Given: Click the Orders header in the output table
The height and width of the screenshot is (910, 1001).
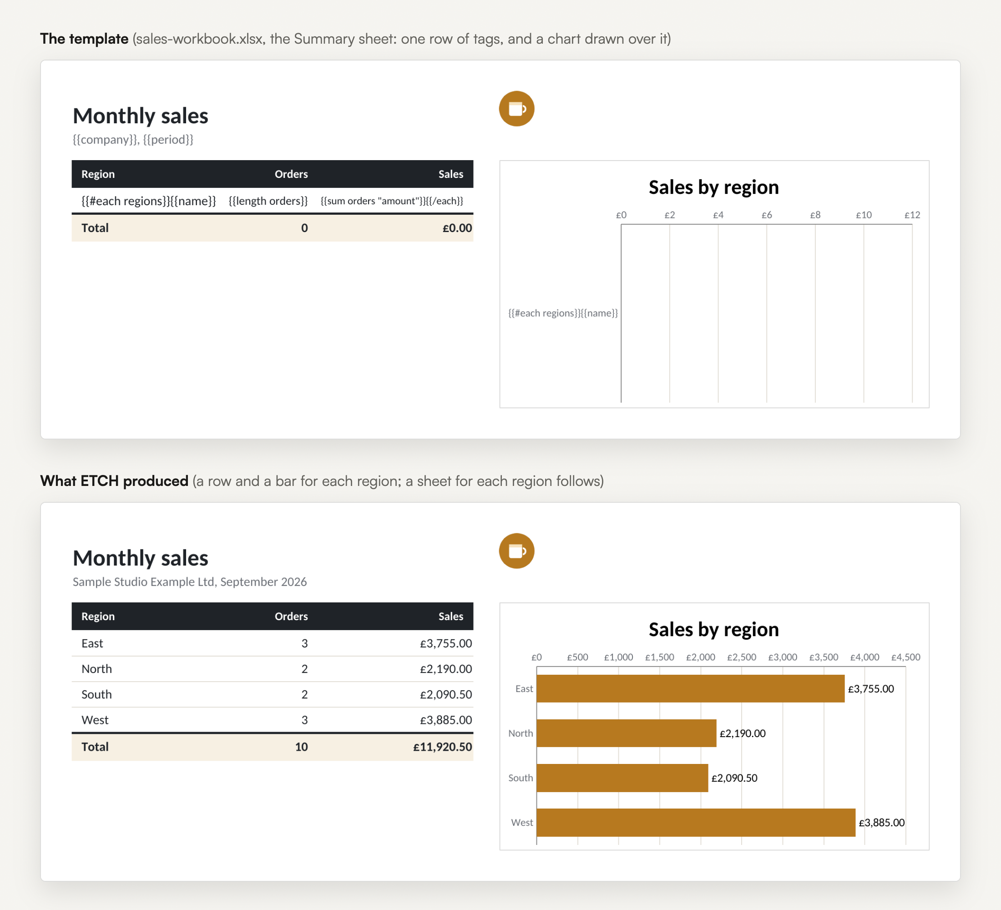Looking at the screenshot, I should [x=291, y=616].
